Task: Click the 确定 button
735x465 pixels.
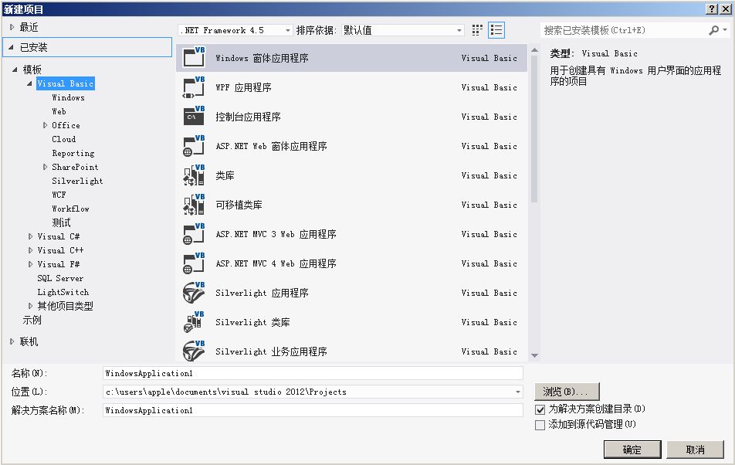Action: point(632,450)
